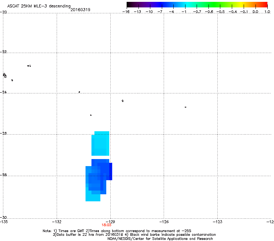Viewport: 274px width, 241px height.
Task: Click the -7 colorbar tick label
Action: click(160, 12)
